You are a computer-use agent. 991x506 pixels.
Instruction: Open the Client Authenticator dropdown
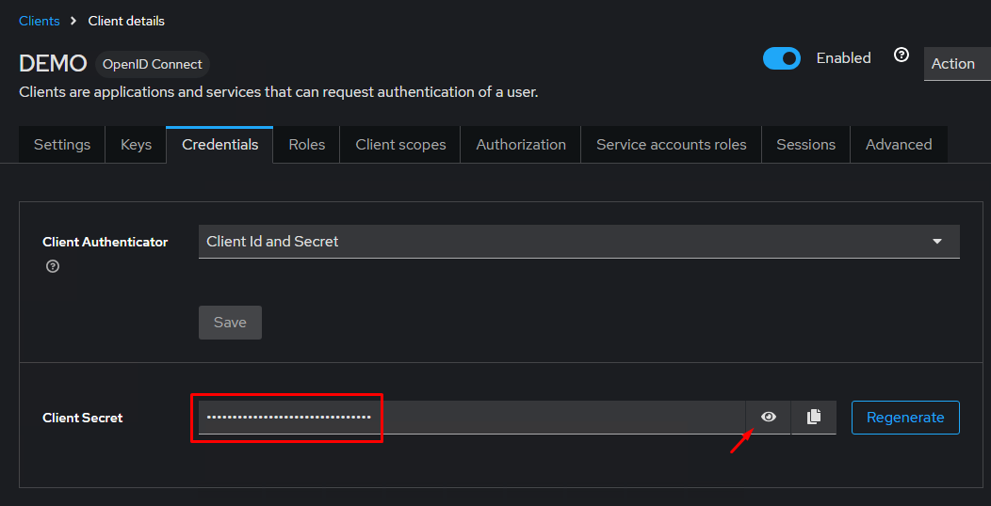coord(578,242)
